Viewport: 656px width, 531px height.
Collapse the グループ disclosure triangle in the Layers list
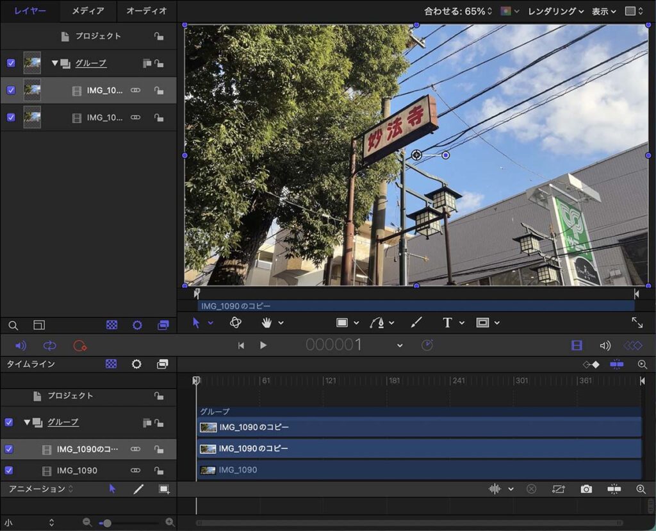click(55, 63)
